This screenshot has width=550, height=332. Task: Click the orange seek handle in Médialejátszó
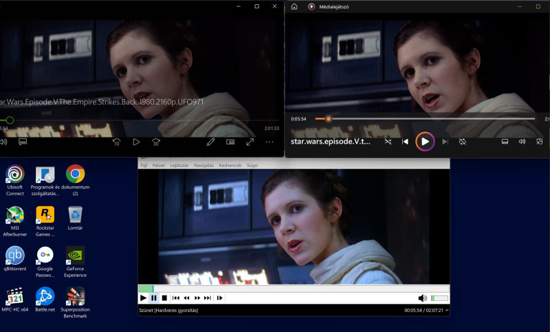(329, 119)
